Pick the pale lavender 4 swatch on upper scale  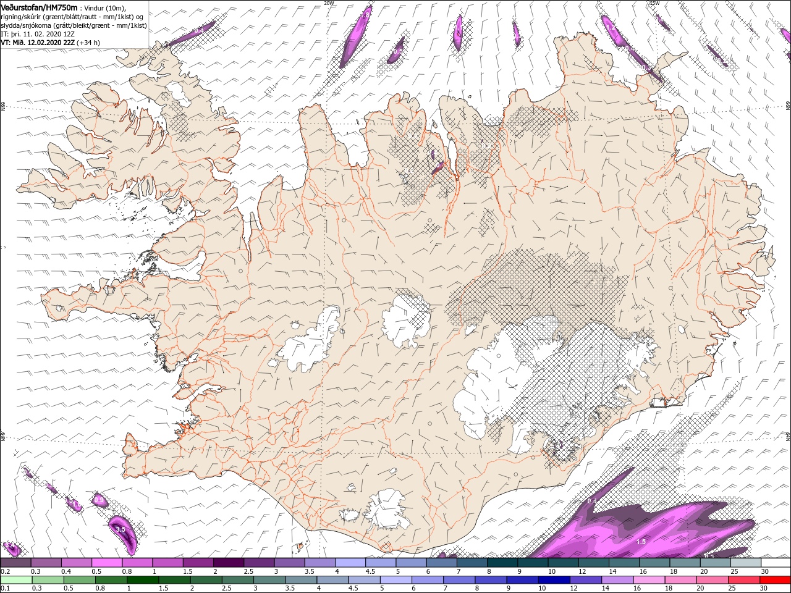350,563
